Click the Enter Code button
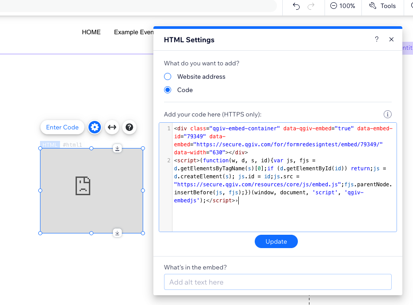413x305 pixels. [62, 127]
